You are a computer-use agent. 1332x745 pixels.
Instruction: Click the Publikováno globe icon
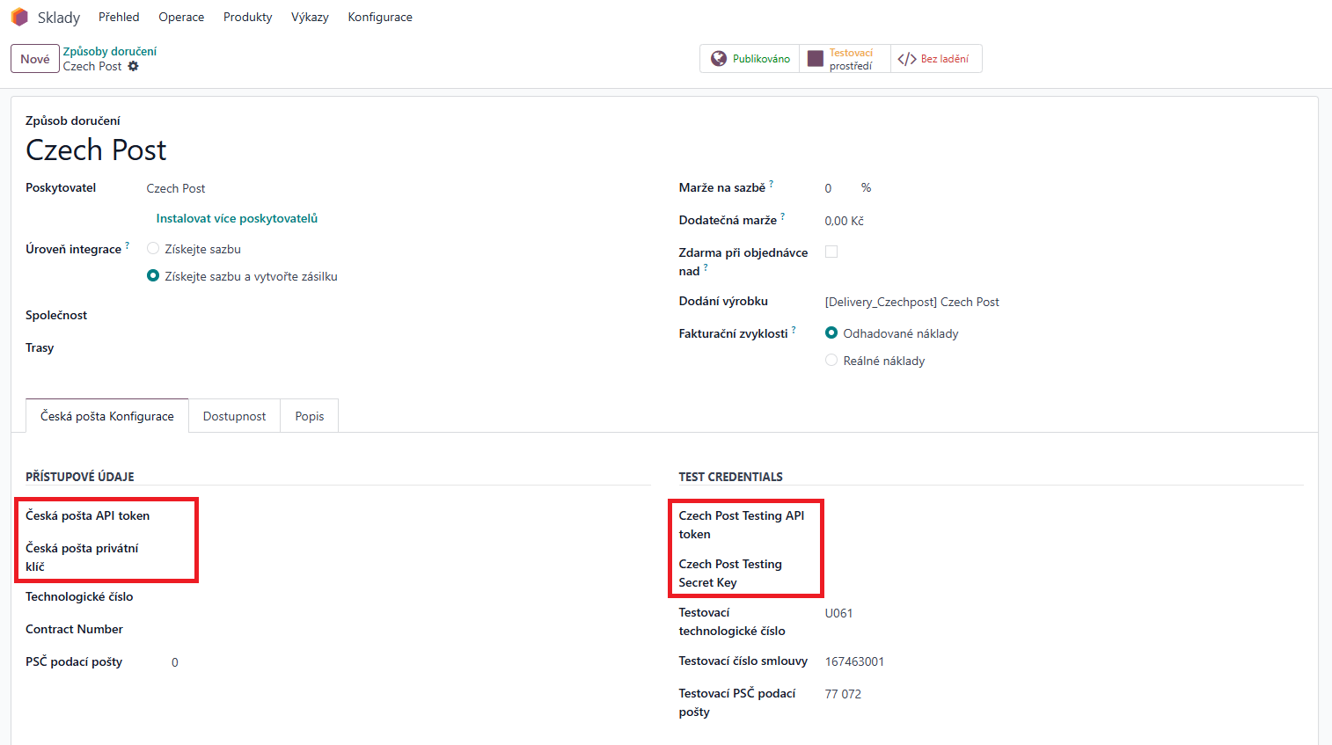click(719, 59)
